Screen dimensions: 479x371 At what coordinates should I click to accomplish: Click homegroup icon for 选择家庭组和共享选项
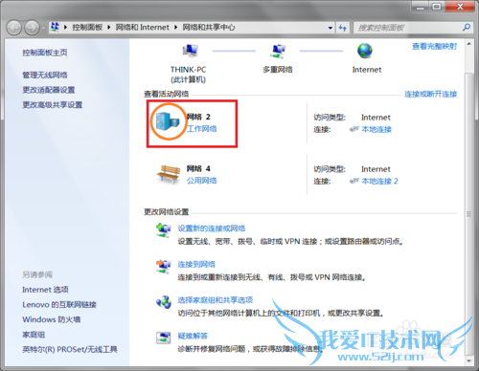coord(164,302)
